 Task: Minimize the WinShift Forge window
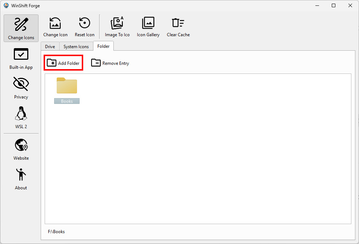pyautogui.click(x=316, y=5)
